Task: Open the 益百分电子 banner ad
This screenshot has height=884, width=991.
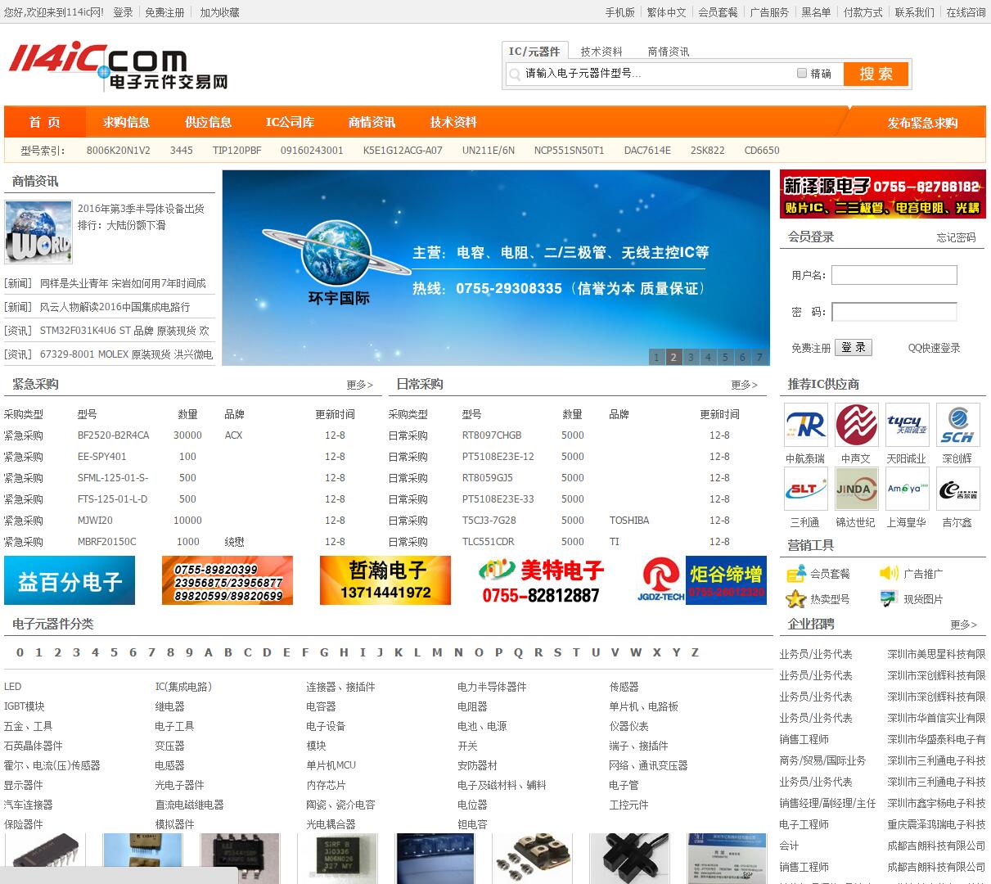Action: pyautogui.click(x=70, y=580)
